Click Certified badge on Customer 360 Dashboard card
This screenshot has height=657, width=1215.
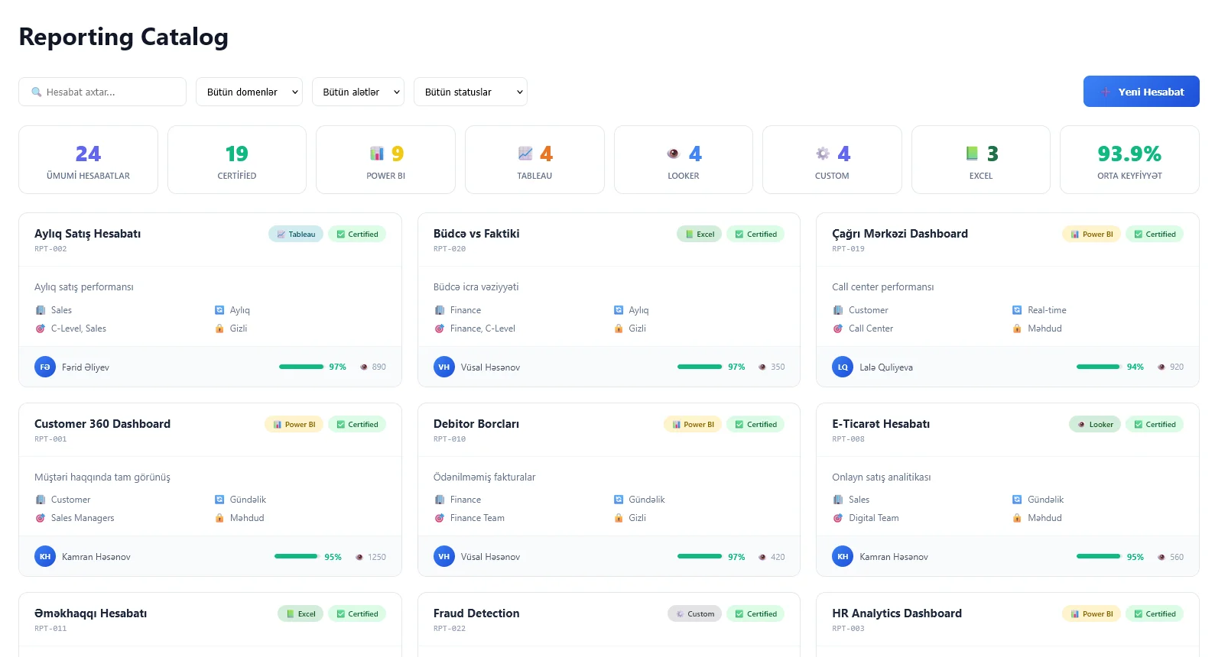tap(357, 425)
